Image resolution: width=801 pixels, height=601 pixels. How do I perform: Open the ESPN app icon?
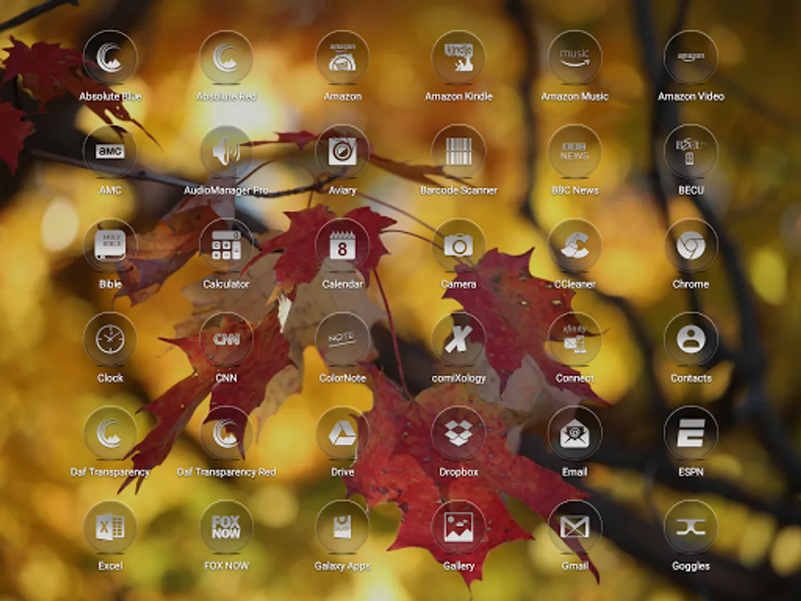[x=691, y=433]
